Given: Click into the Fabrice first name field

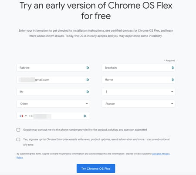Looking at the screenshot, I should click(53, 68).
